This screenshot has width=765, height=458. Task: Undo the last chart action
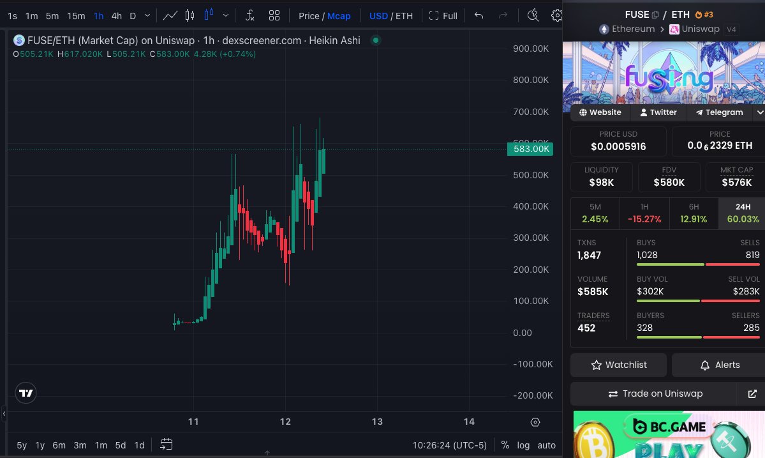click(479, 15)
